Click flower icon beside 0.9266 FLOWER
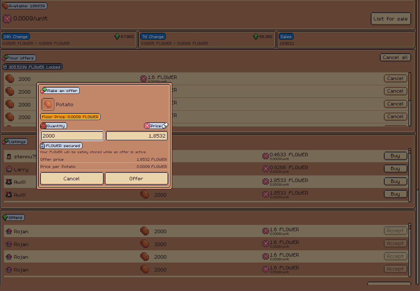Image resolution: width=420 pixels, height=291 pixels. tap(266, 169)
